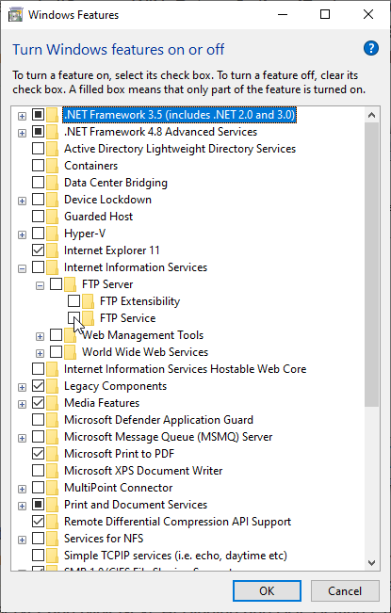Uncheck Internet Explorer 11 checkbox
The width and height of the screenshot is (391, 613).
pos(38,250)
